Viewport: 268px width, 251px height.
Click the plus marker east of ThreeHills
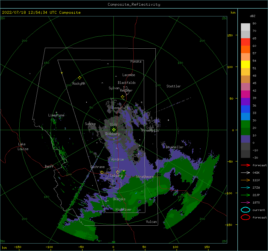(168, 120)
